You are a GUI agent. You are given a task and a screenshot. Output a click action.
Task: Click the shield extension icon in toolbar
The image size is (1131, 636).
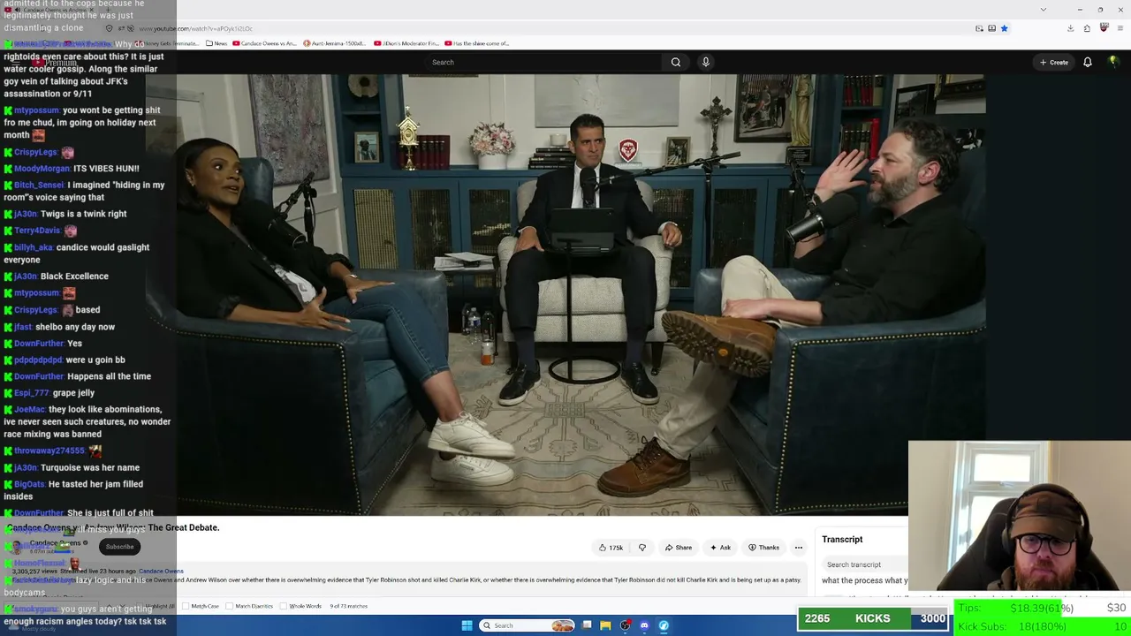coord(1104,28)
